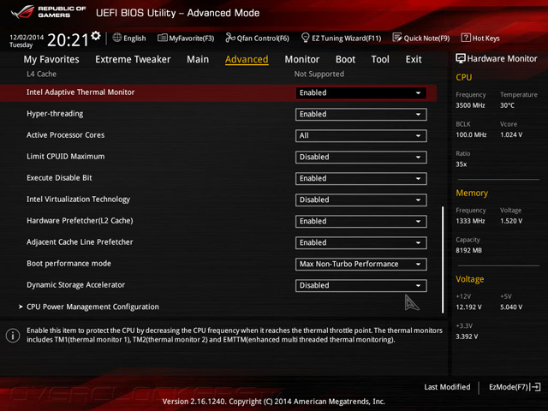Select the Limit CPUID Maximum label
Viewport: 548px width, 411px height.
(x=65, y=156)
